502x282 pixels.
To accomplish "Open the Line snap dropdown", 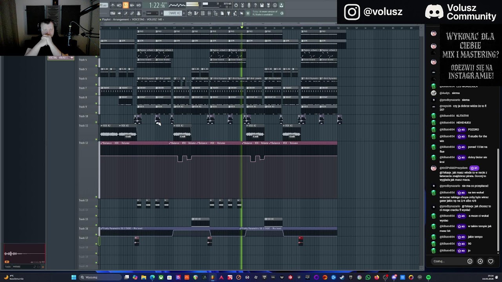I will click(x=152, y=13).
